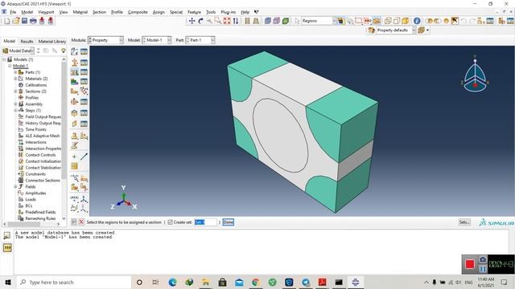Image resolution: width=515 pixels, height=289 pixels.
Task: Create Material tool in Property toolbox
Action: (x=75, y=51)
